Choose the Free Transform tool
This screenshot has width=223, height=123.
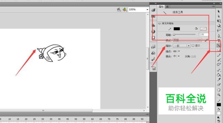click(219, 21)
